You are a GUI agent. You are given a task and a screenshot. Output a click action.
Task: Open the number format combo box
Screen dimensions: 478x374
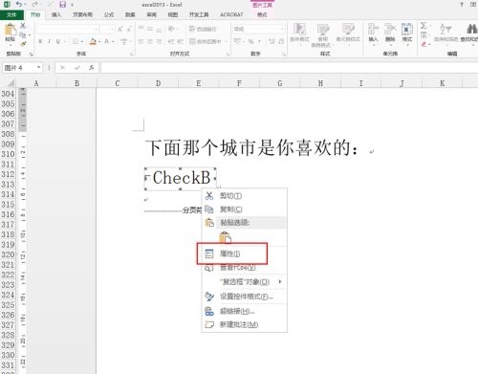click(x=258, y=29)
